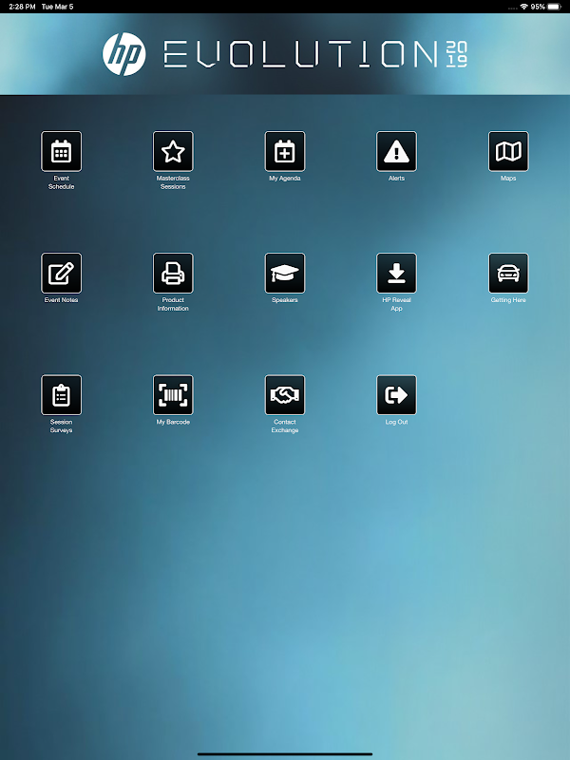The image size is (570, 760).
Task: Click the 'Log Out' label text
Action: coord(396,422)
